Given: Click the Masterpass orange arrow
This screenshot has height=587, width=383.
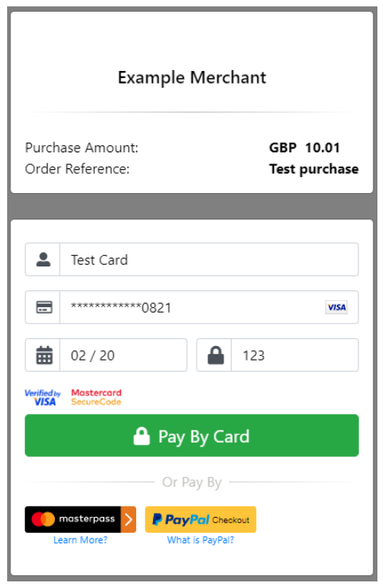Looking at the screenshot, I should pyautogui.click(x=128, y=520).
